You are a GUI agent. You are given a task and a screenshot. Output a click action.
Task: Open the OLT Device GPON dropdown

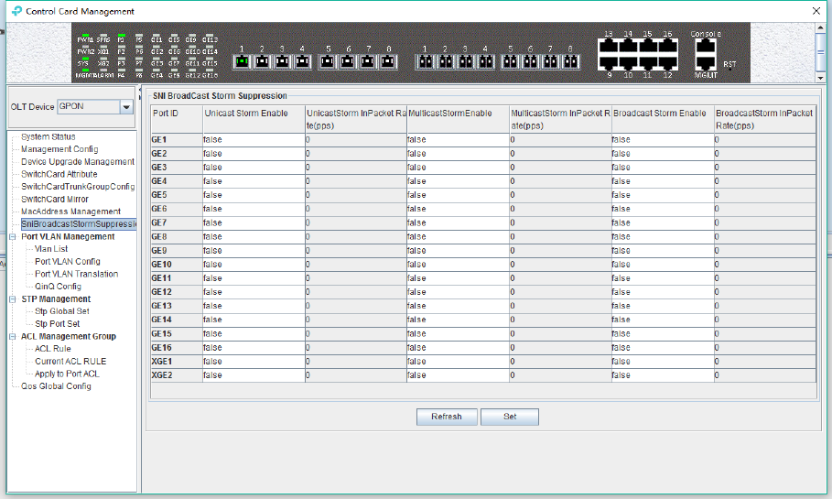pyautogui.click(x=126, y=107)
